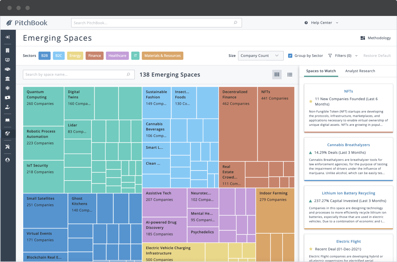Click the triangle icon on Cannabis Breathalyzers card

pos(310,152)
